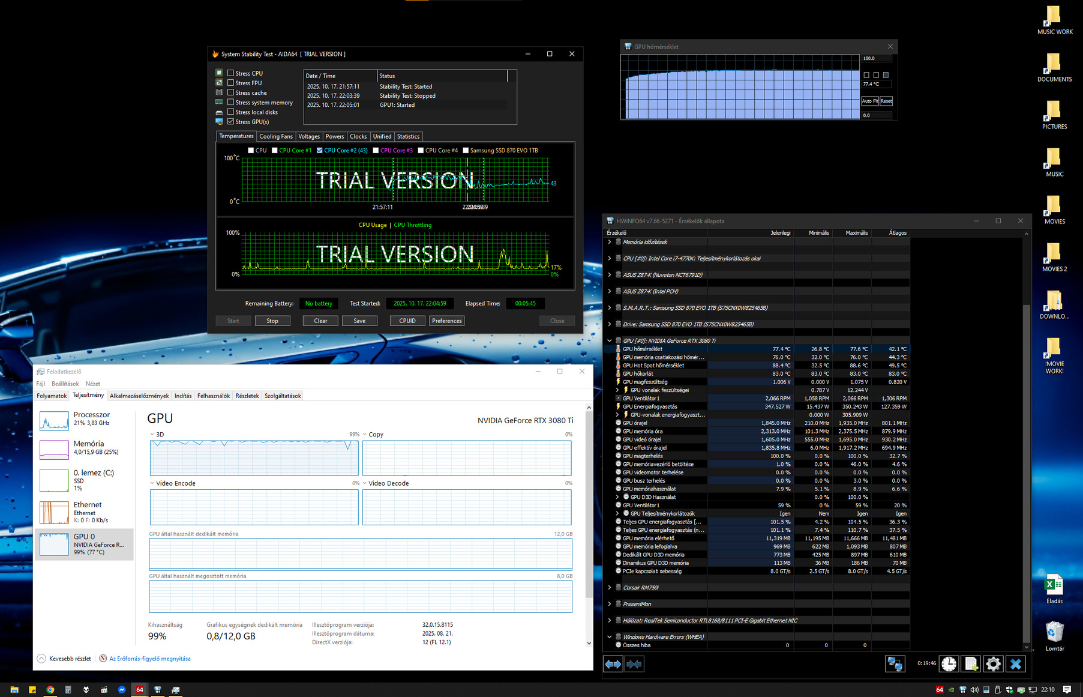Open Messenger from the taskbar
The width and height of the screenshot is (1083, 697).
[122, 690]
